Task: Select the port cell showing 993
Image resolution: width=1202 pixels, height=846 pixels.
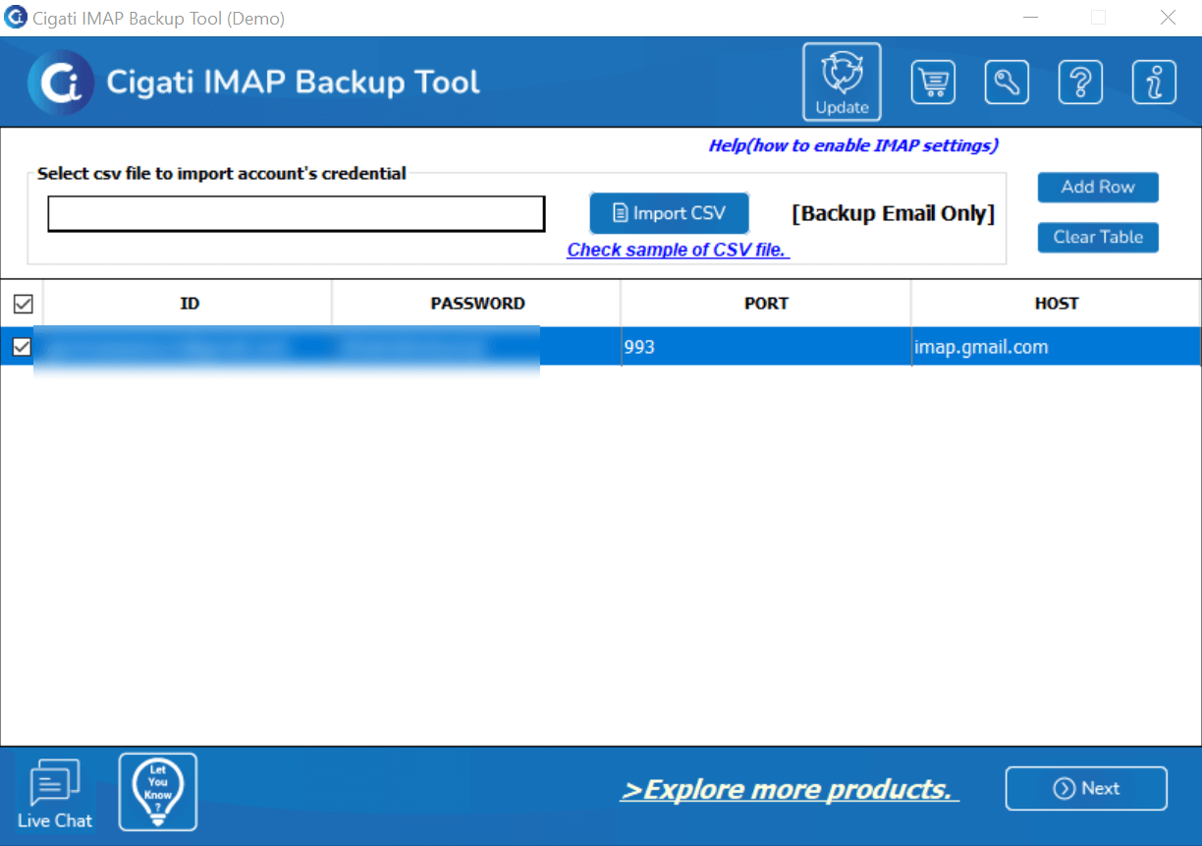Action: click(x=766, y=347)
